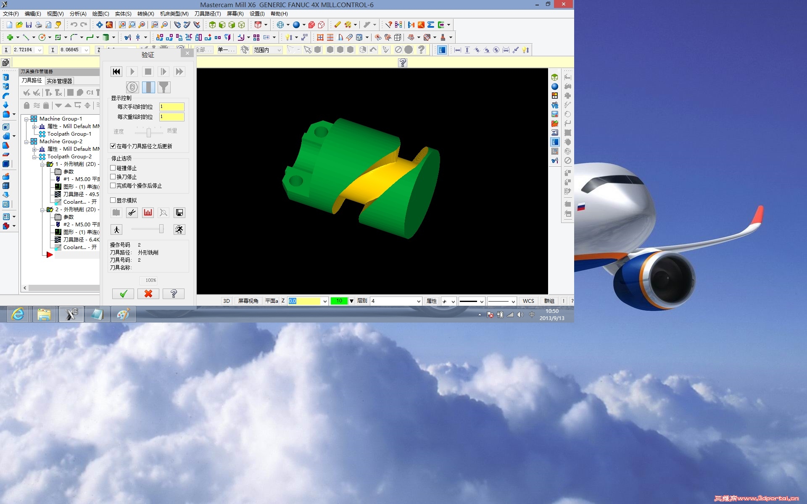Uncheck the 在每个刀具路径之后更新 checkbox
Image resolution: width=807 pixels, height=504 pixels.
[x=113, y=146]
